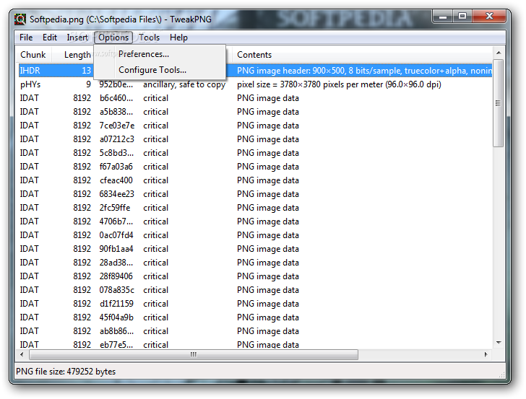
Task: Select IDAT row with CRC d1f21159
Action: coord(255,304)
